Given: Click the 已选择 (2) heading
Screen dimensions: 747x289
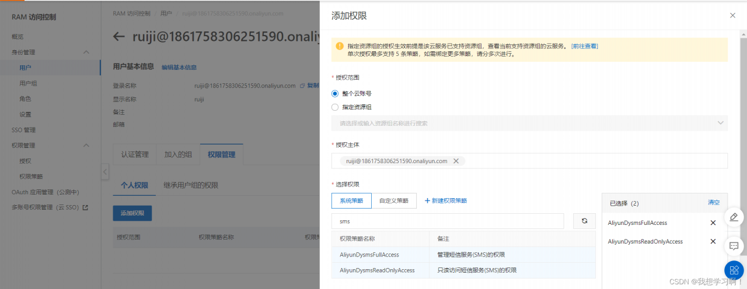Looking at the screenshot, I should click(624, 203).
